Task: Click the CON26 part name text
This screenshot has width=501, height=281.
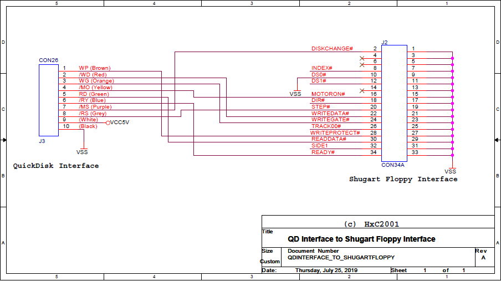Action: point(49,60)
